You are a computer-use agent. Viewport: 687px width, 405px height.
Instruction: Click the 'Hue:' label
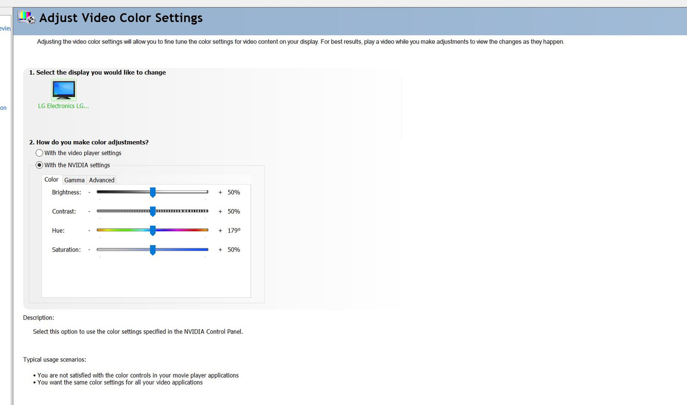(x=58, y=231)
